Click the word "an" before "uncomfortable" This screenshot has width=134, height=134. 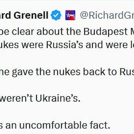tap(11, 126)
